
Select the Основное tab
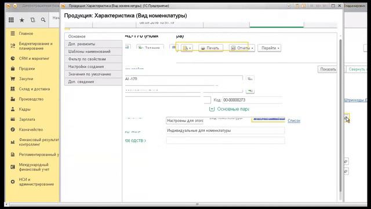93,37
